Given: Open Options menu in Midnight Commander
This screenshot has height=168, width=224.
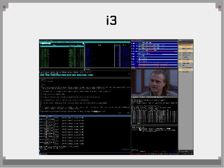Looking at the screenshot, I should coord(64,42).
